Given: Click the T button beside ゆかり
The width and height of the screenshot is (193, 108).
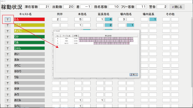Looking at the screenshot, I should point(8,71).
